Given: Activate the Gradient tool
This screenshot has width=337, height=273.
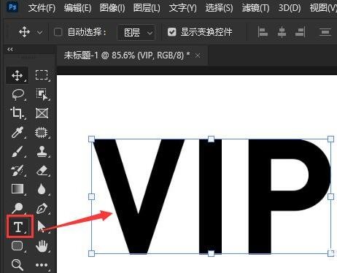Looking at the screenshot, I should 18,189.
